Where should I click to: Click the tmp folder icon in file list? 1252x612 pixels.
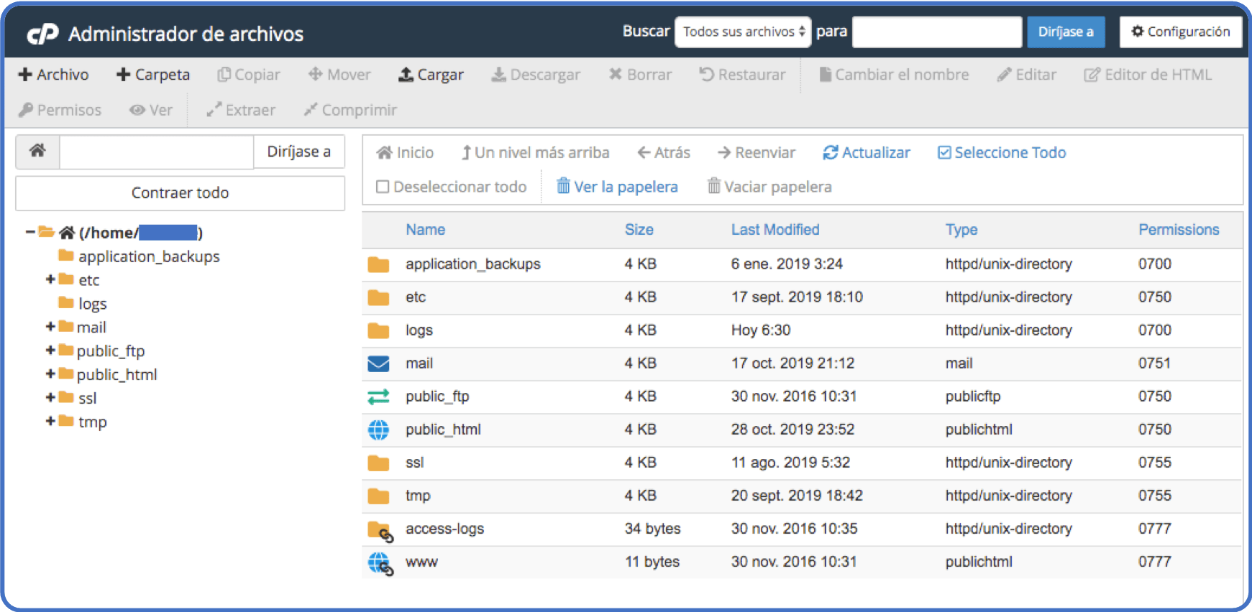click(x=378, y=496)
